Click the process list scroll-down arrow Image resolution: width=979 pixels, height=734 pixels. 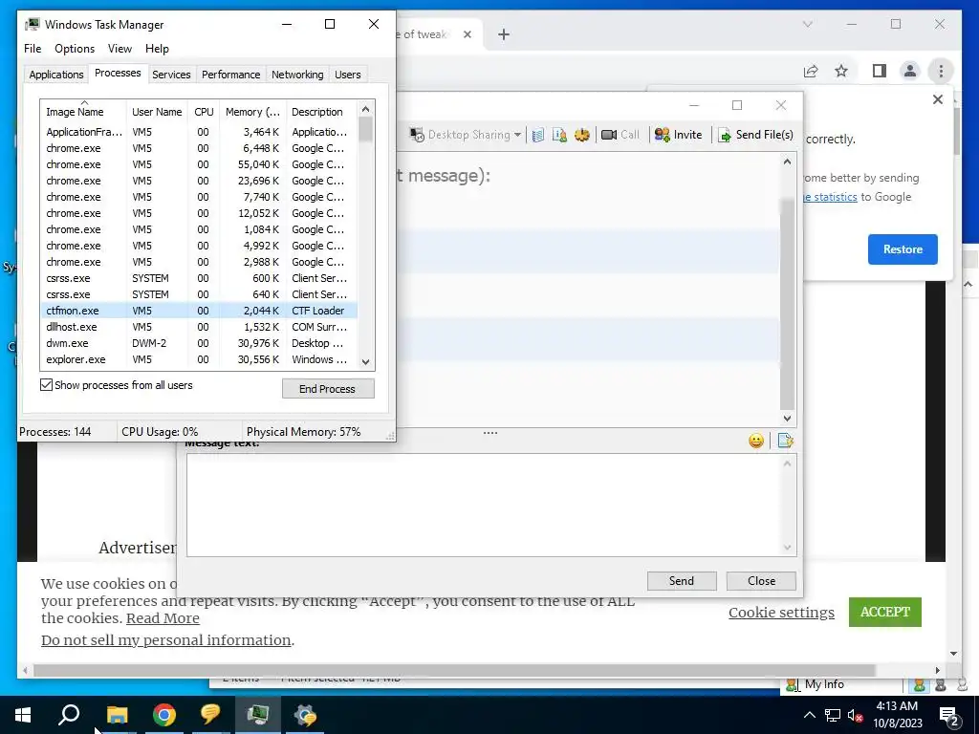366,362
